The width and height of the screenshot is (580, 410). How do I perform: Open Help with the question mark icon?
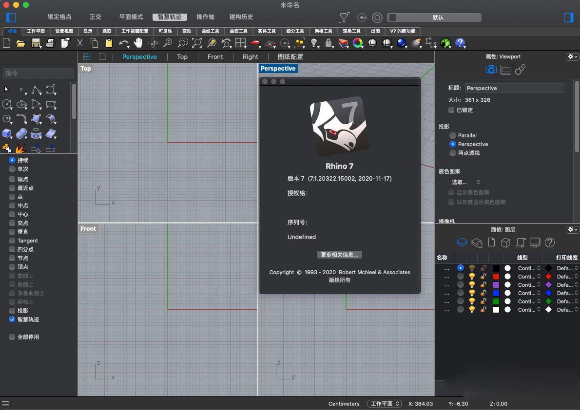(x=460, y=43)
